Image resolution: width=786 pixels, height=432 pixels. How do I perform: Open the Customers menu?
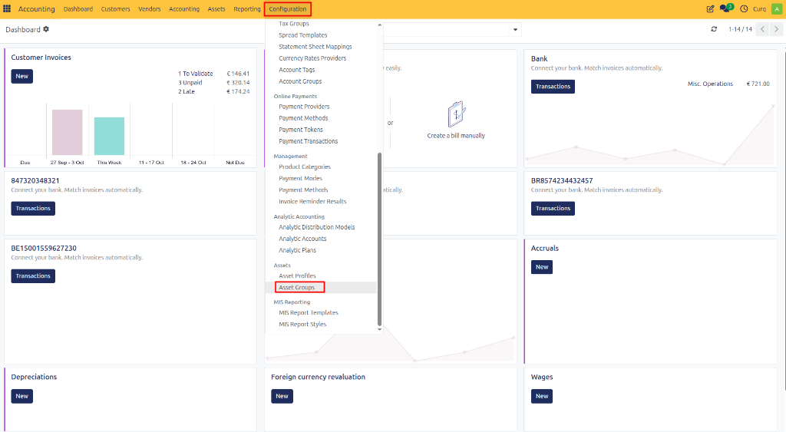[x=115, y=9]
